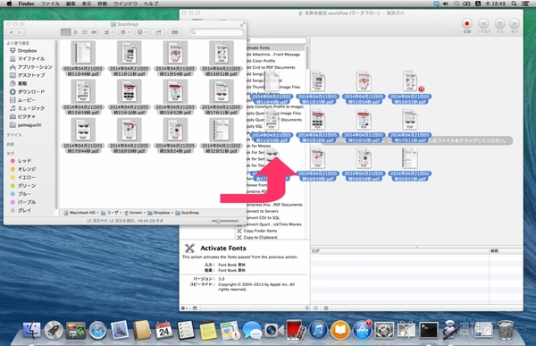Click Macintosh HD in the Finder path bar
This screenshot has height=346, width=536.
[x=80, y=213]
